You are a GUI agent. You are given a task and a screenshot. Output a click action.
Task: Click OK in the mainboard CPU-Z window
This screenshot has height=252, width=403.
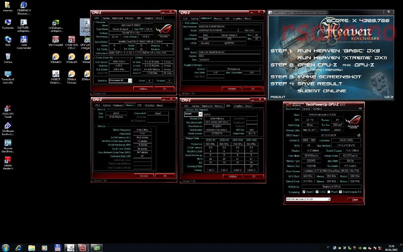click(253, 89)
